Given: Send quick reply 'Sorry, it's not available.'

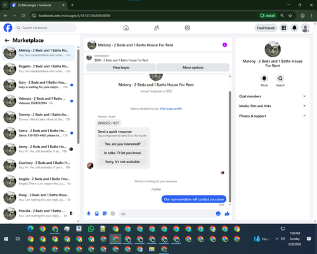Looking at the screenshot, I should tap(123, 162).
